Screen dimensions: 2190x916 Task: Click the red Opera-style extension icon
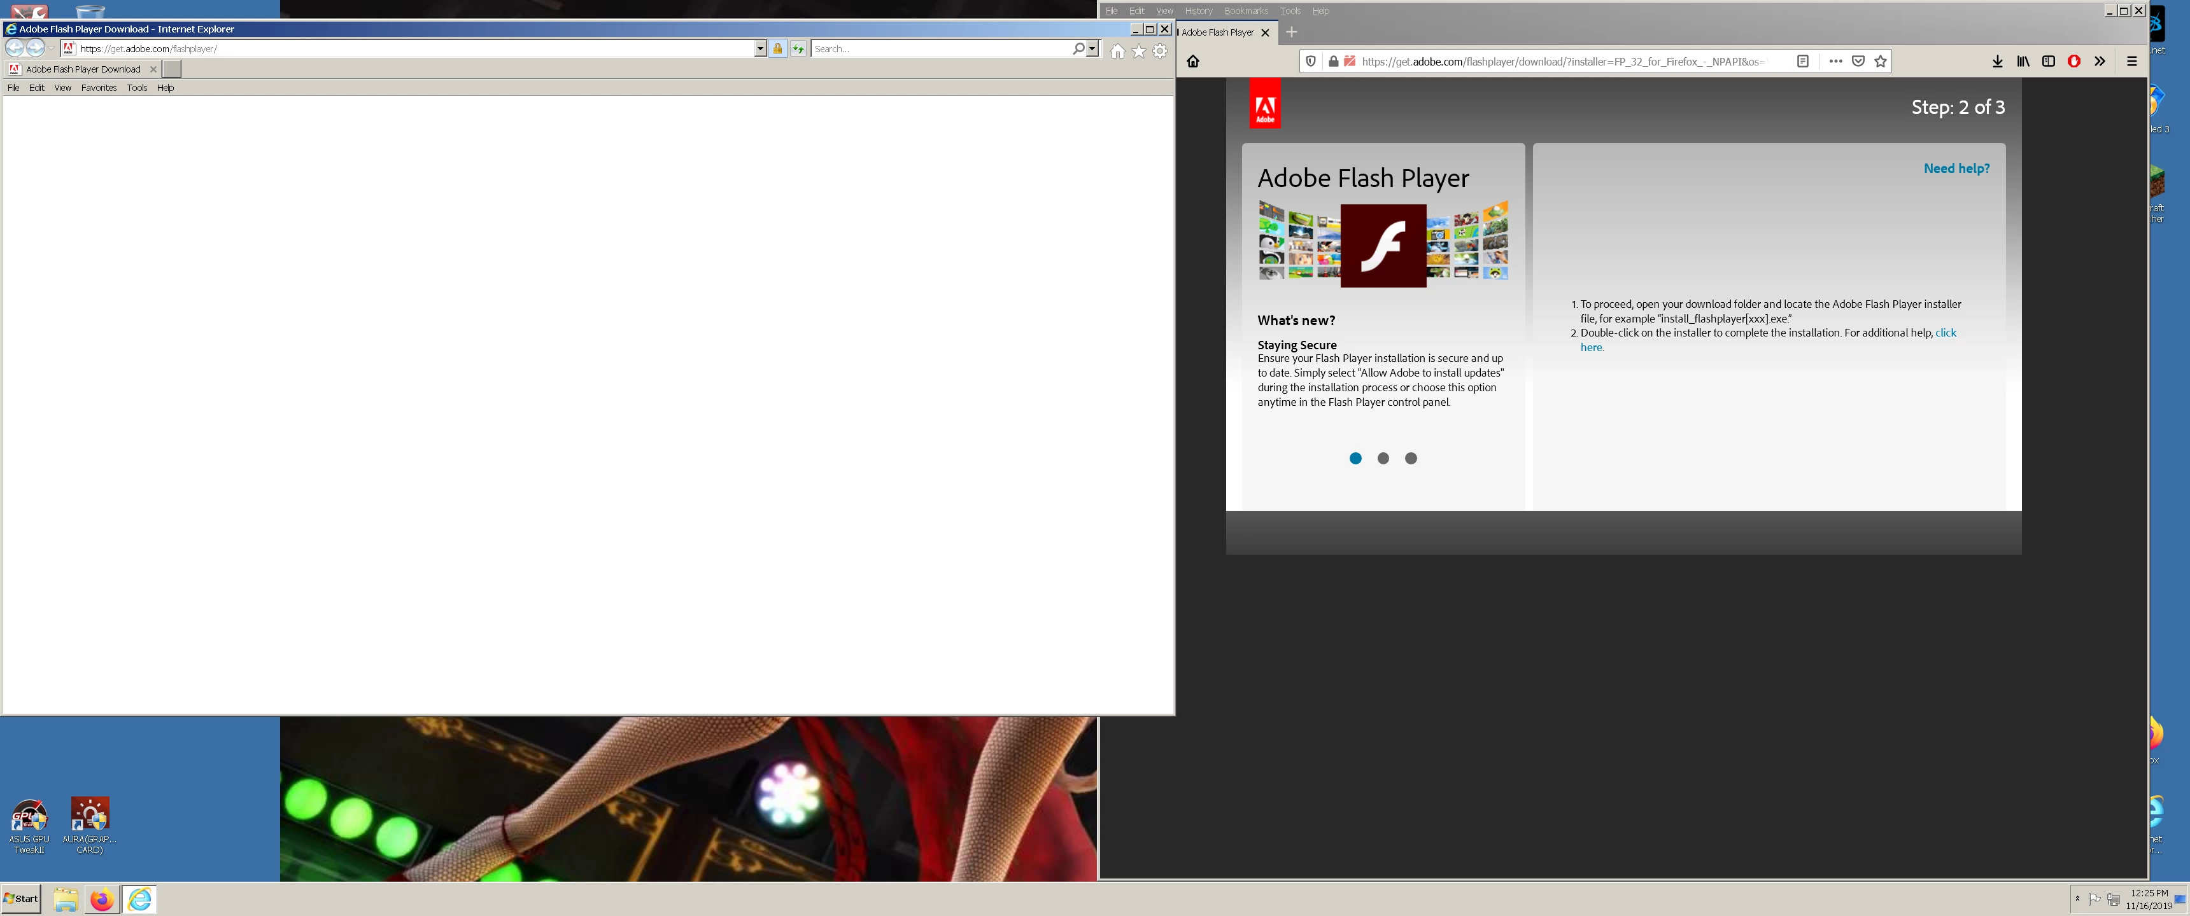(2073, 61)
